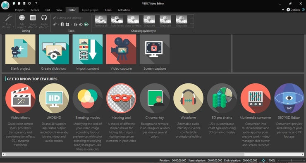
Task: Click the Chroma-key green screen icon
Action: point(155,98)
